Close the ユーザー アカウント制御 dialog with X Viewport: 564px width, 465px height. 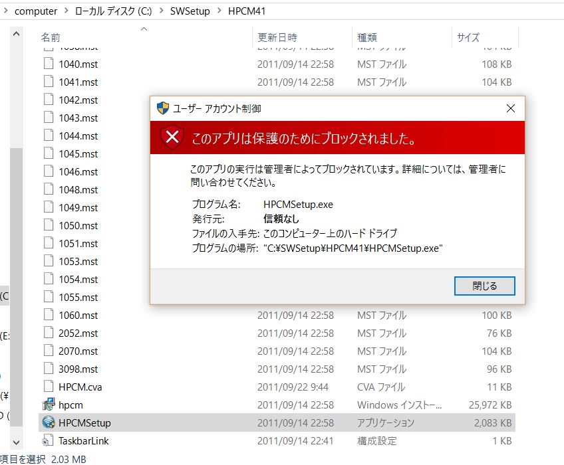click(510, 108)
